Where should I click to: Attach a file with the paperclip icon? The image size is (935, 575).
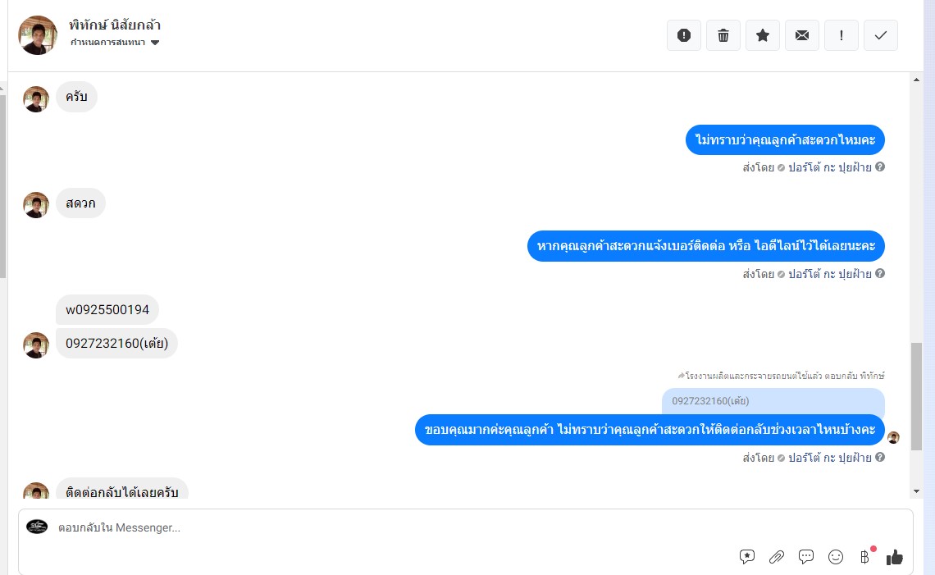pos(777,557)
